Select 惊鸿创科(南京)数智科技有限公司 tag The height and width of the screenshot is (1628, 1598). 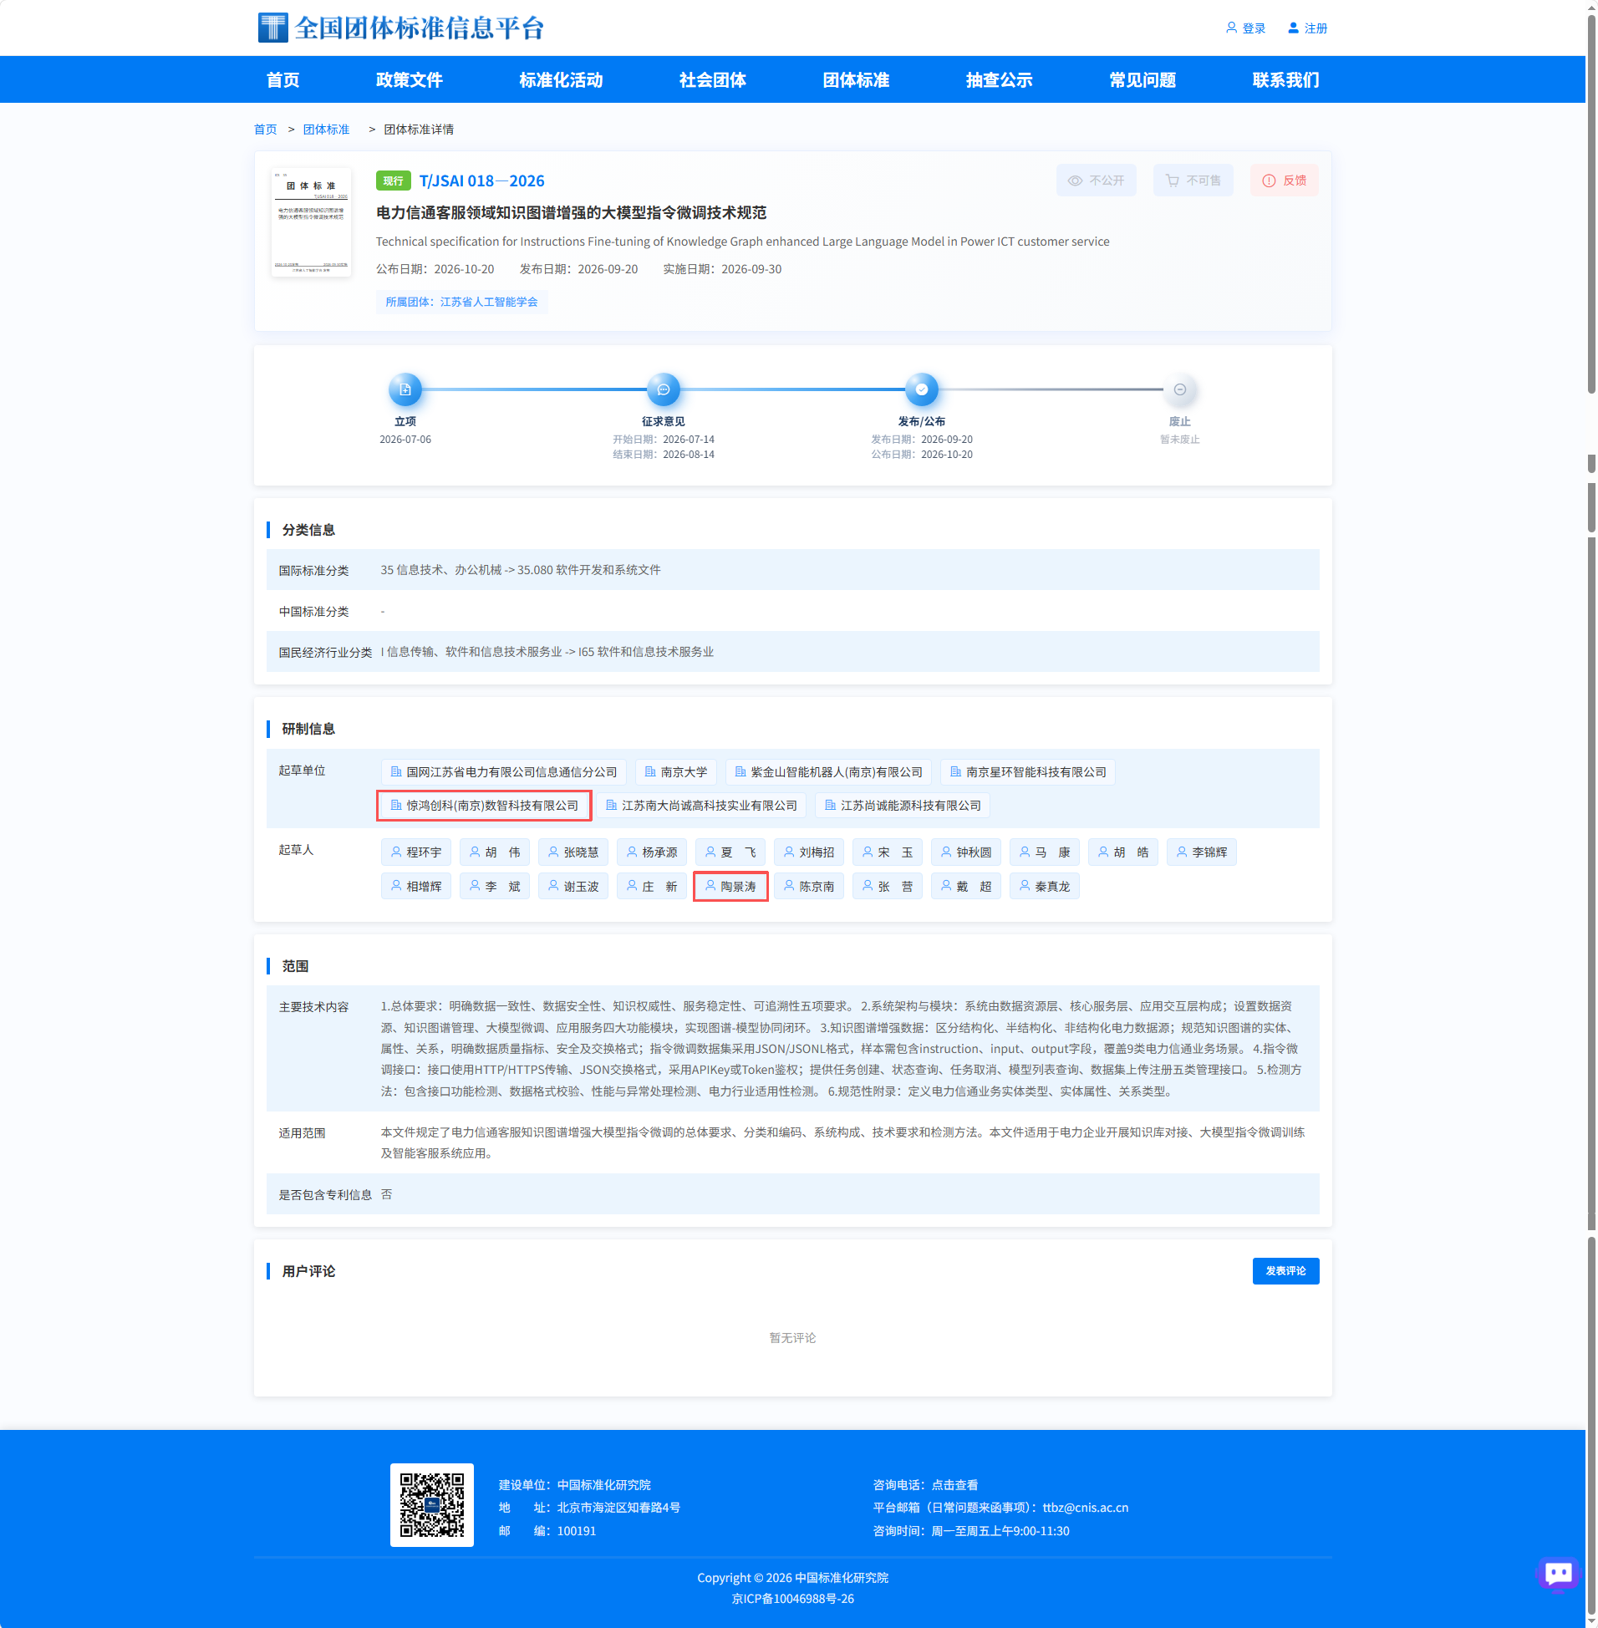(484, 806)
